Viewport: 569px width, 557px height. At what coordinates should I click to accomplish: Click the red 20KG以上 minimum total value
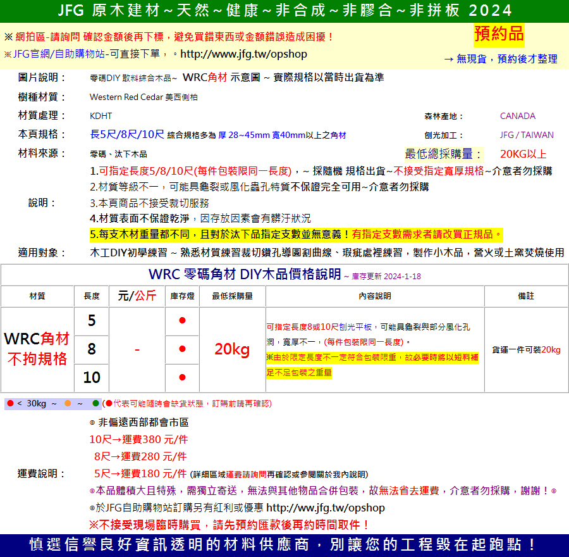[523, 154]
